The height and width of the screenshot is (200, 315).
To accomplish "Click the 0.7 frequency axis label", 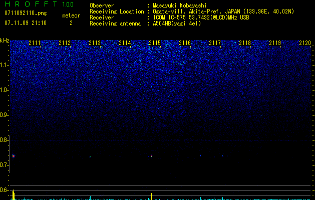I will pyautogui.click(x=4, y=165).
